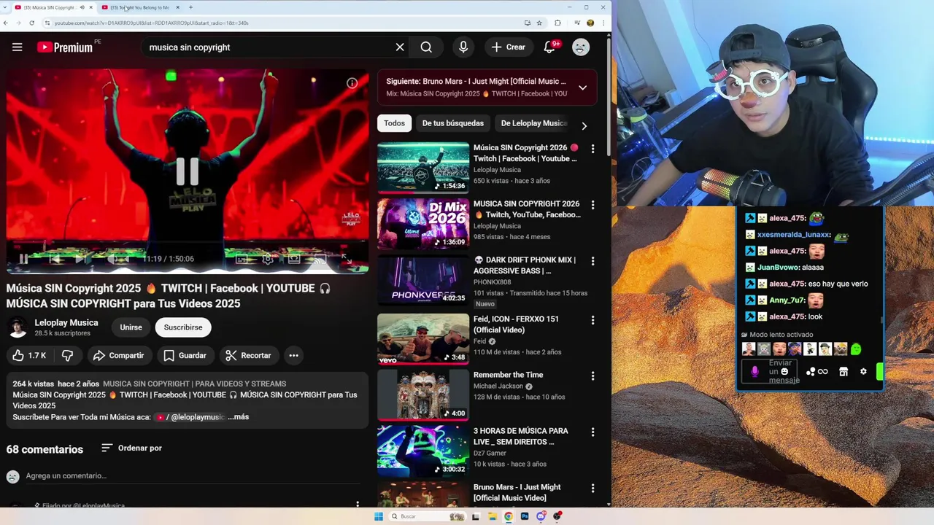Open options for DARK DRIFT PHONK MIX
934x525 pixels.
point(593,261)
